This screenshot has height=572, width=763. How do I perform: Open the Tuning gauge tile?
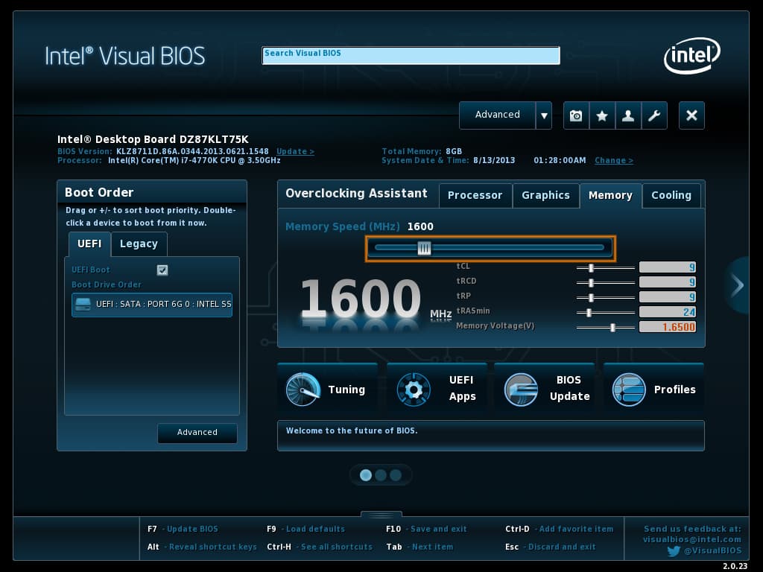(328, 389)
